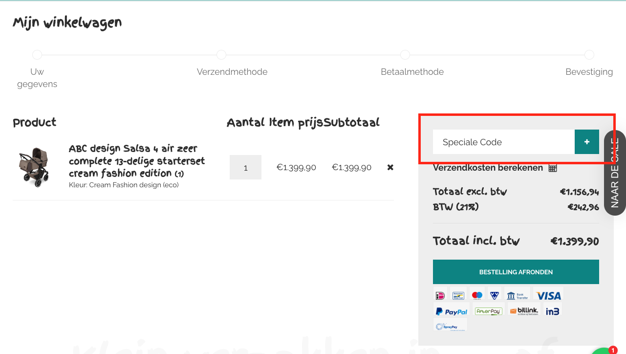This screenshot has width=626, height=354.
Task: Focus the Speciale Code input field
Action: 504,142
